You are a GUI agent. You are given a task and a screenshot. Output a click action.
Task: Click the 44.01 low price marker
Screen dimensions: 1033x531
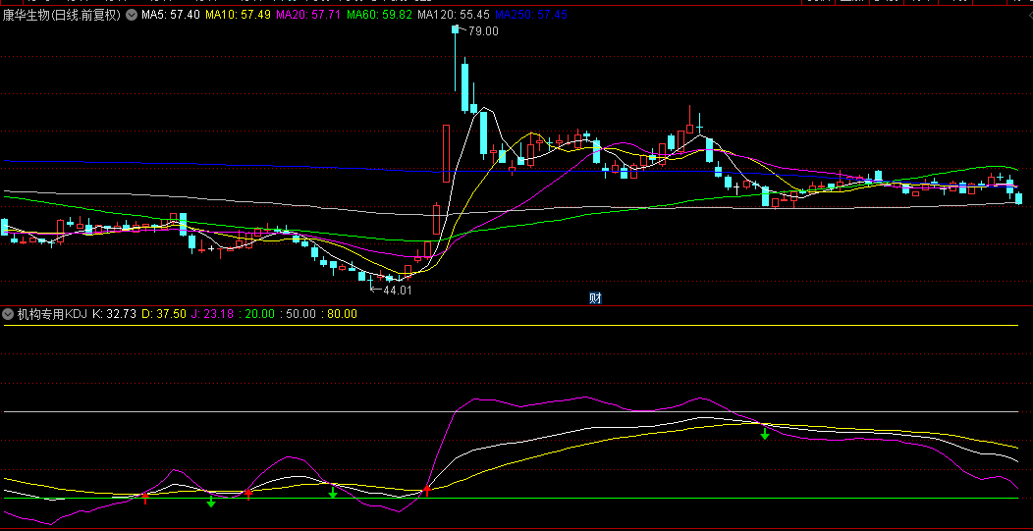coord(396,291)
